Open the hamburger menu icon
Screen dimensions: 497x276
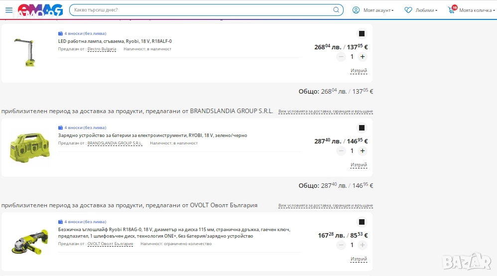coord(9,10)
